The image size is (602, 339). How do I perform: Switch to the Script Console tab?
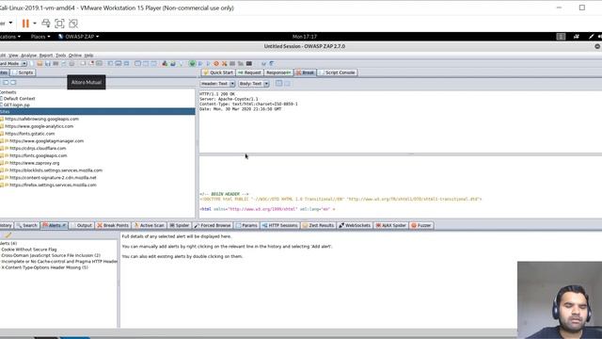pyautogui.click(x=337, y=73)
